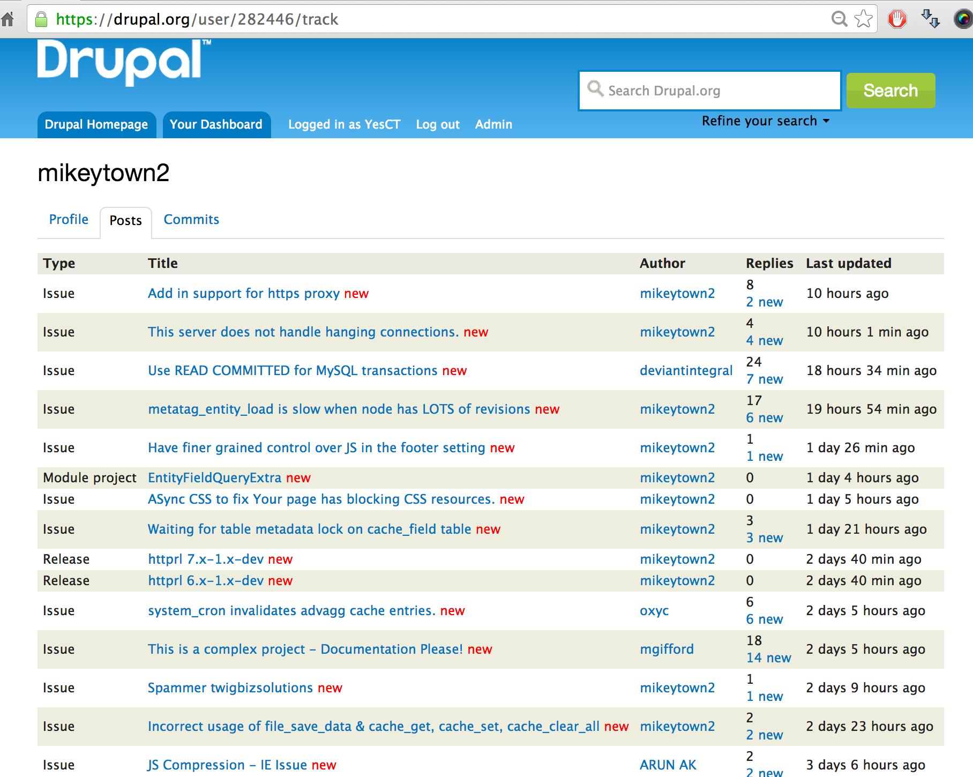Click the download arrows extension icon
The width and height of the screenshot is (973, 777).
coord(930,19)
